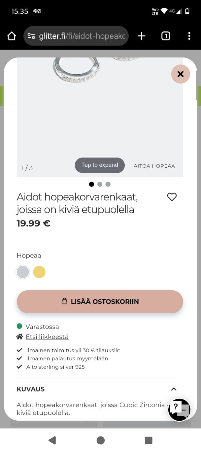This screenshot has width=201, height=452.
Task: Tap the Chrome home icon
Action: tap(11, 36)
